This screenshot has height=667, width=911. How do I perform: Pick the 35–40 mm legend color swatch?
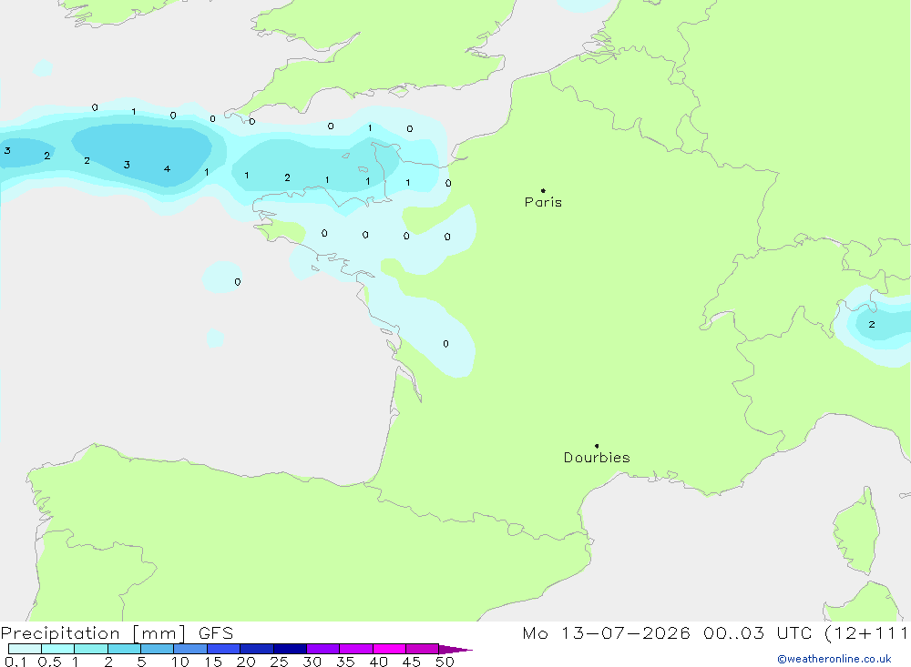[356, 649]
